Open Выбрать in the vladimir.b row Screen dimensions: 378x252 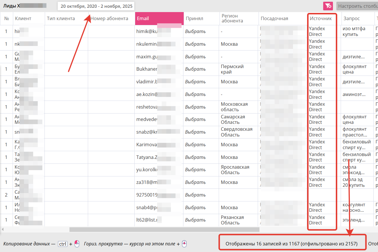[x=195, y=82]
